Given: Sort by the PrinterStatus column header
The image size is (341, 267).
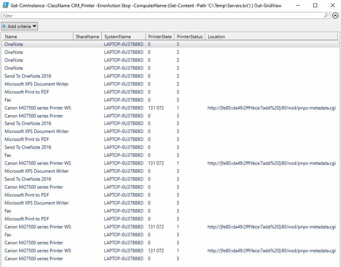Looking at the screenshot, I should [190, 37].
